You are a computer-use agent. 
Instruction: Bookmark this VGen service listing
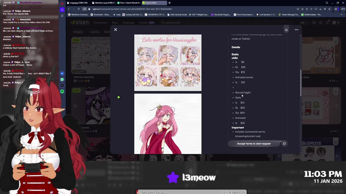(x=286, y=30)
